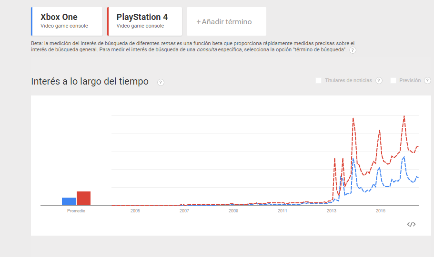Click the help icon beside Previsión

point(427,81)
